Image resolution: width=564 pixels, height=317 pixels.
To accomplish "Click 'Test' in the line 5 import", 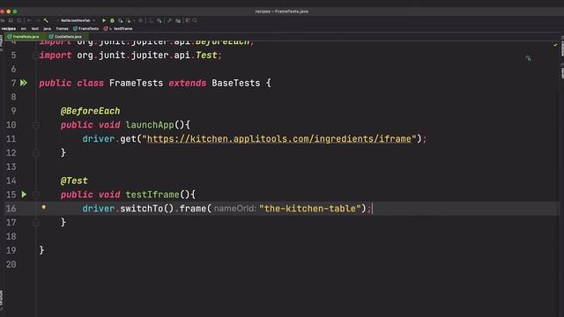I will pos(206,55).
